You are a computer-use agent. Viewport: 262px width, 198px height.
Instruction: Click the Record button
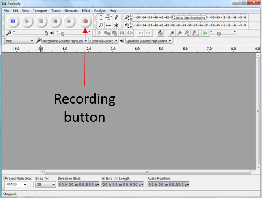click(x=85, y=21)
